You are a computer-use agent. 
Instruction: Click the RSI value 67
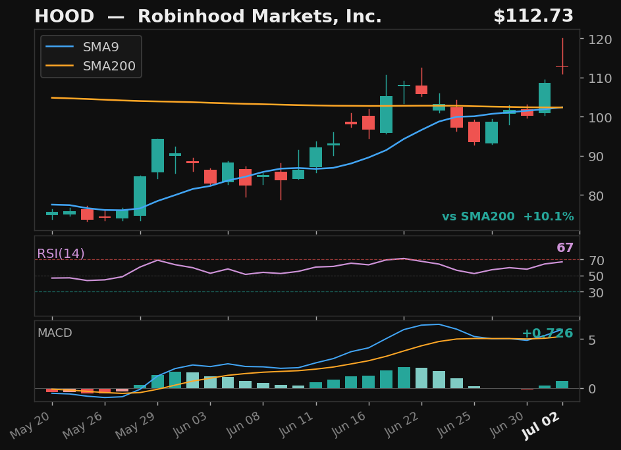[565, 248]
